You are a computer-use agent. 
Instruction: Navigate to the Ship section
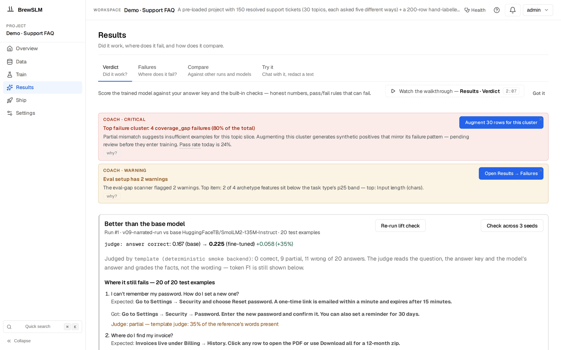[x=42, y=100]
